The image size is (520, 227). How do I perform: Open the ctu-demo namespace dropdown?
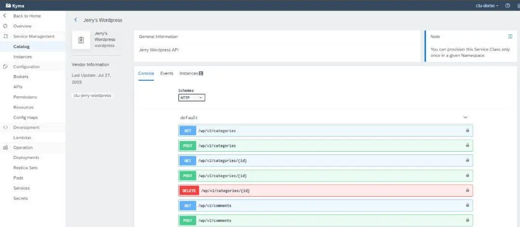point(487,6)
